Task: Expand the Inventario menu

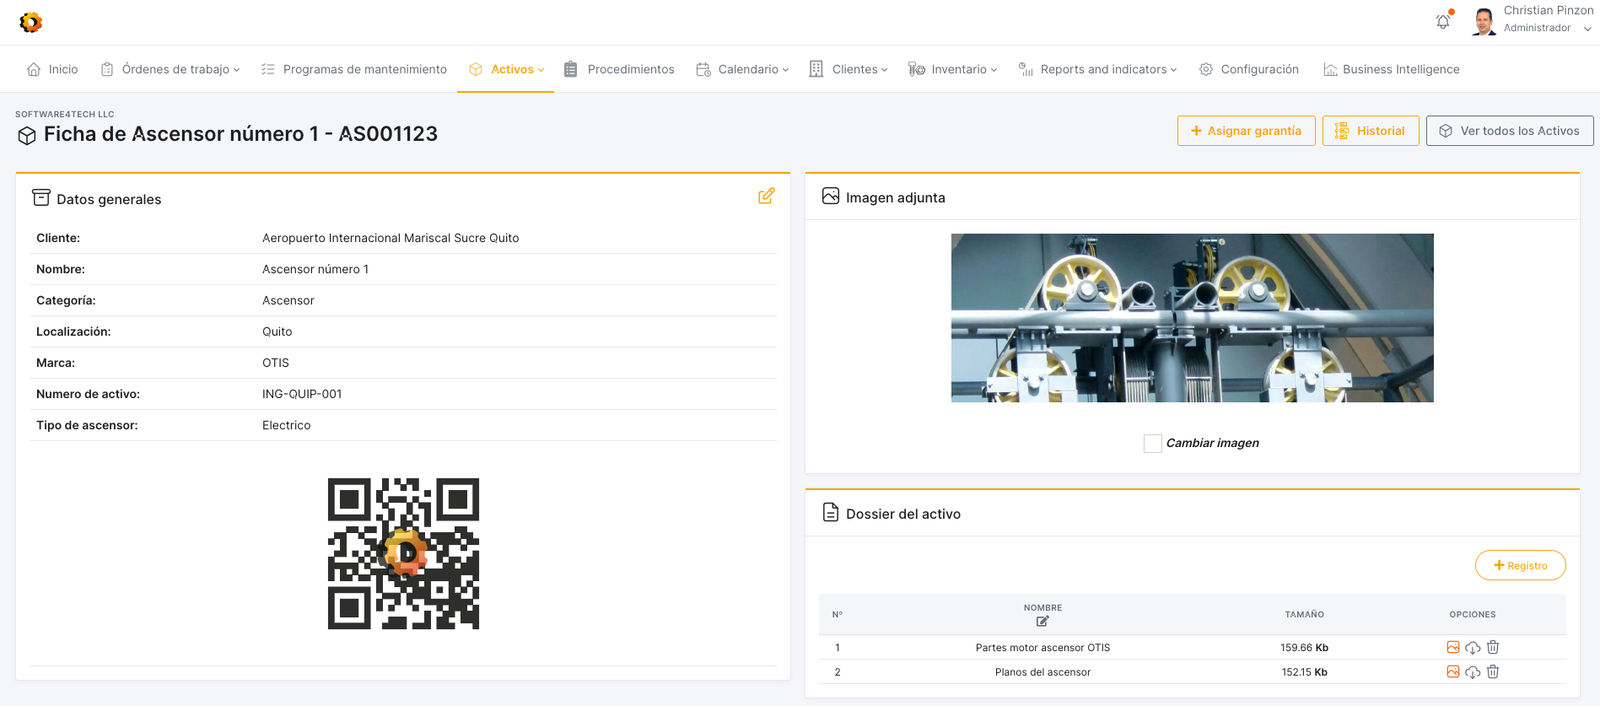Action: (x=952, y=69)
